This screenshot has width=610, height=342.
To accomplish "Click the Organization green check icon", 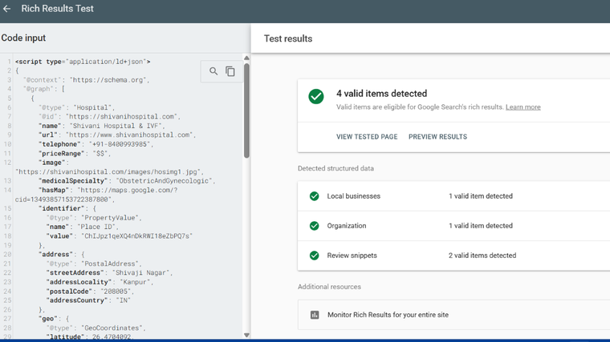I will (x=315, y=226).
